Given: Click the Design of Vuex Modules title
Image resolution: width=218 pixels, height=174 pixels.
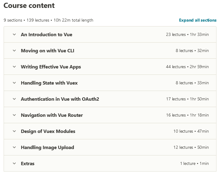Looking at the screenshot, I should 48,131.
